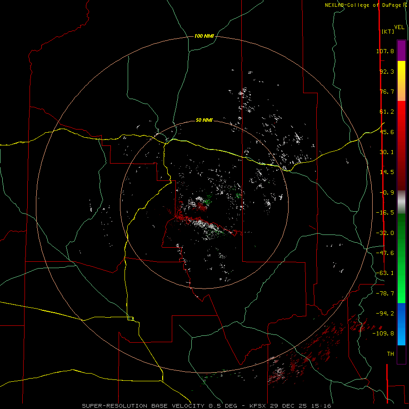409x409 pixels.
Task: Click the -32.0 legend value
Action: (x=385, y=233)
